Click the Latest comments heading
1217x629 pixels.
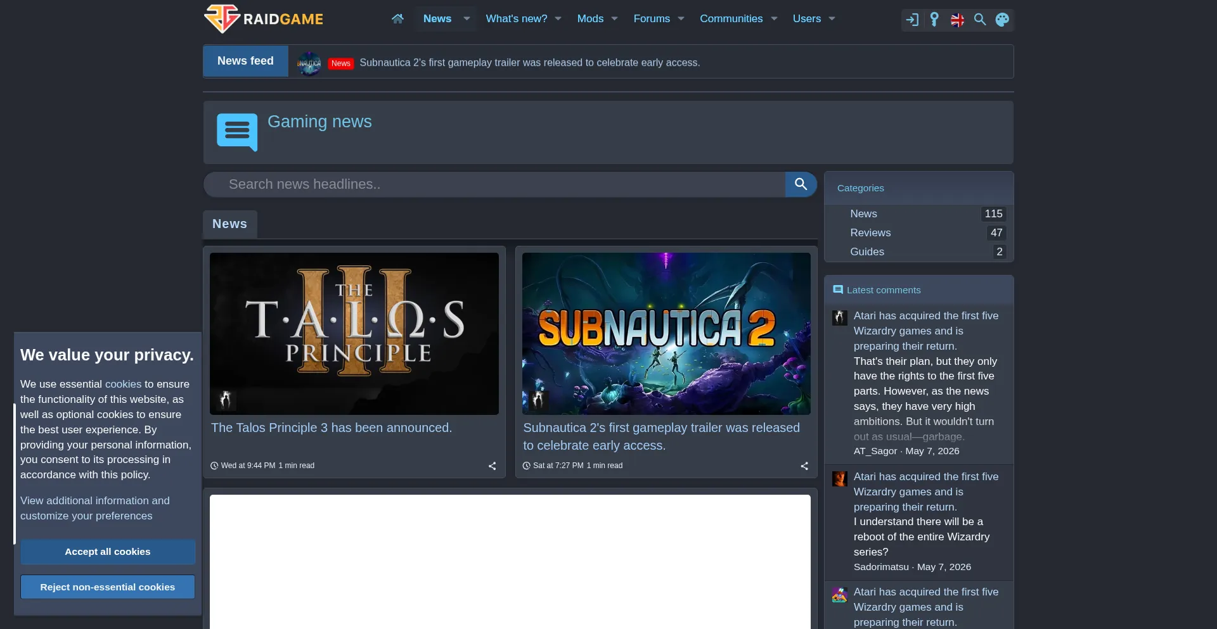884,290
